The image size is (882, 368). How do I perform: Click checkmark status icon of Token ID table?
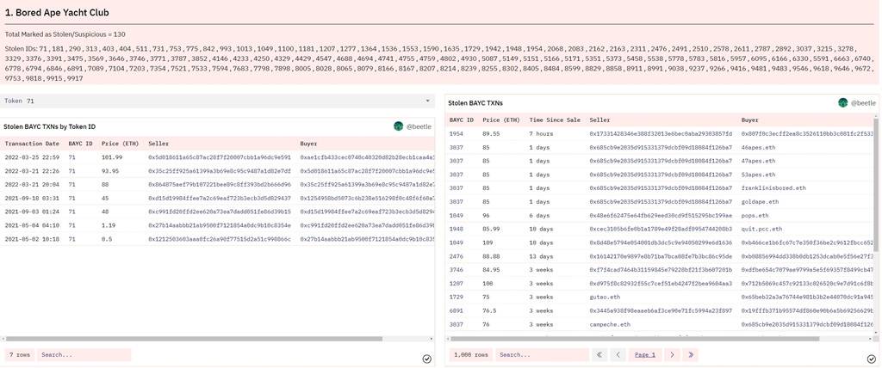click(x=426, y=359)
